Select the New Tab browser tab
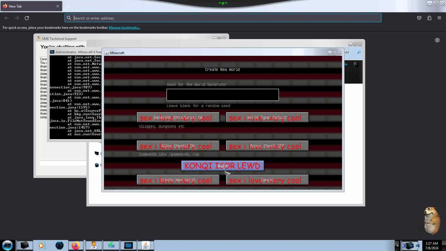Image resolution: width=446 pixels, height=251 pixels. pos(31,6)
